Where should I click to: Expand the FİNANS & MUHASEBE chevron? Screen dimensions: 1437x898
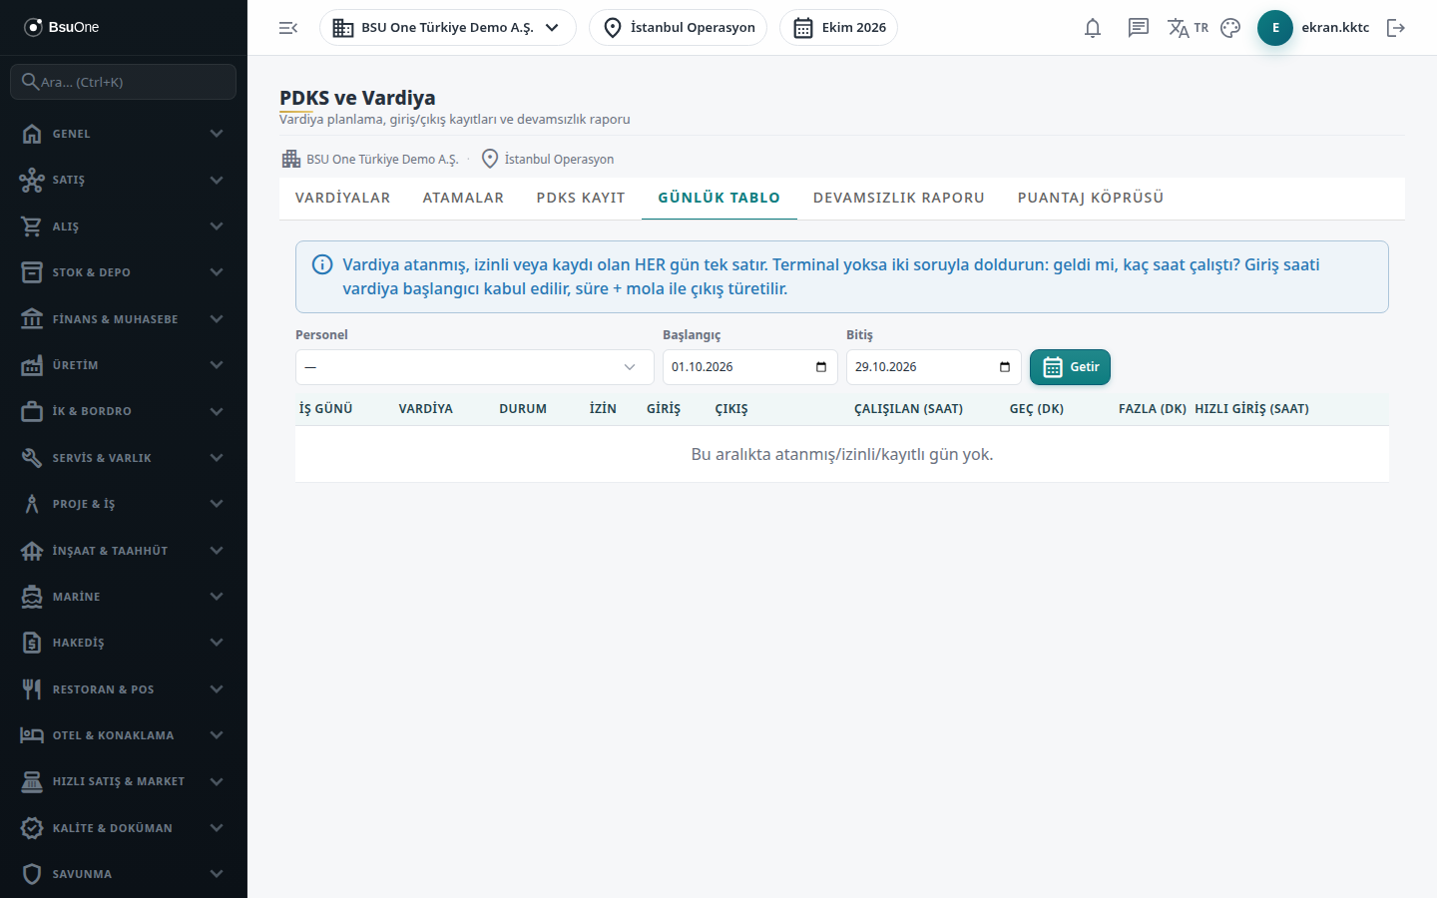[217, 319]
